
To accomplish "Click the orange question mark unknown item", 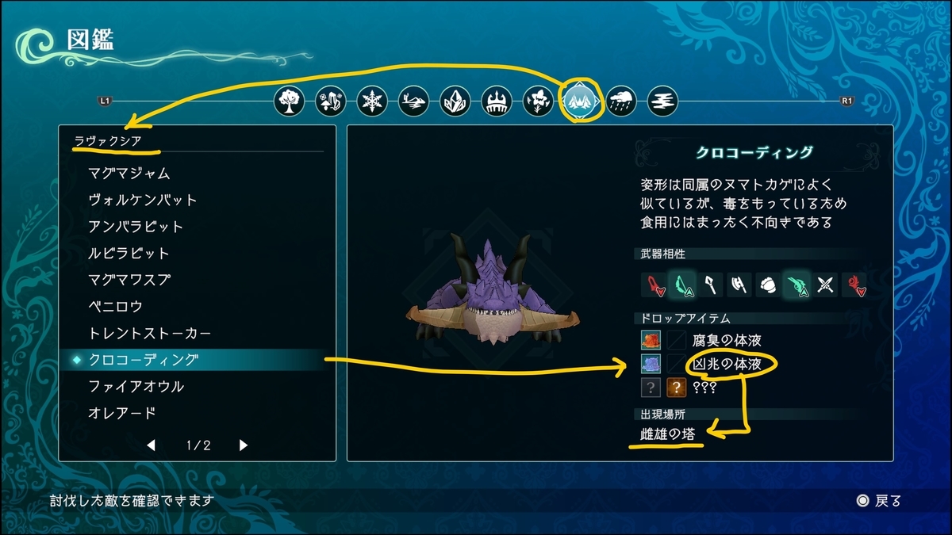I will coord(675,388).
